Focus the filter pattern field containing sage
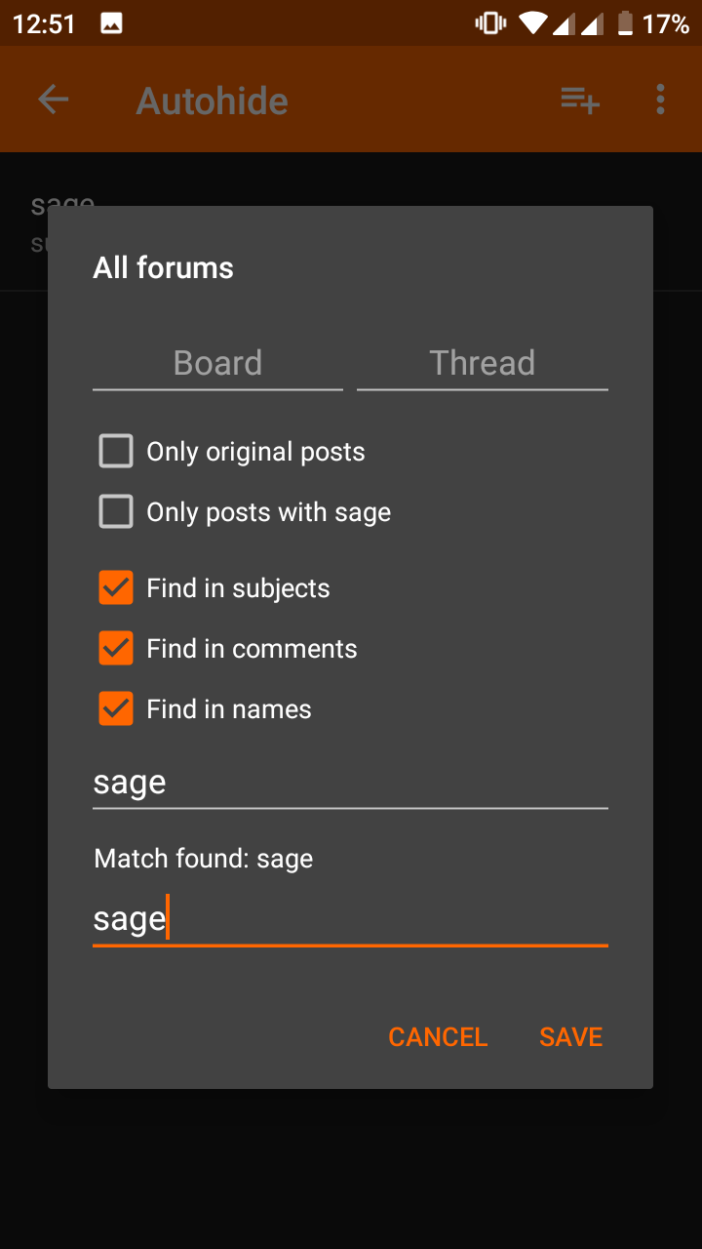This screenshot has width=702, height=1249. pos(349,783)
